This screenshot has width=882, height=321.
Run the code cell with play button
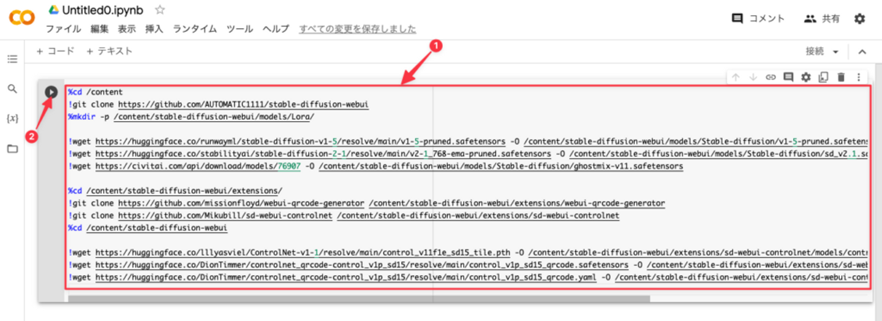51,92
